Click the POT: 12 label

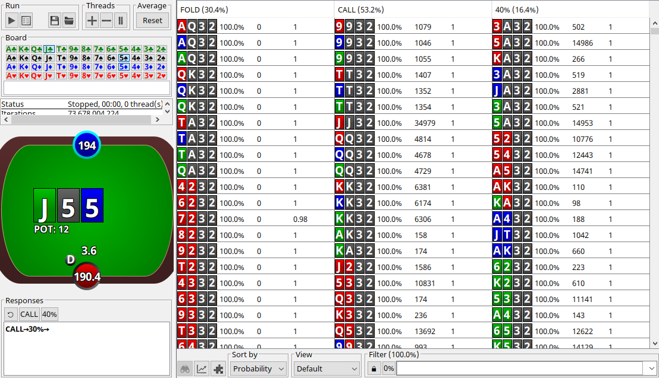pos(51,229)
